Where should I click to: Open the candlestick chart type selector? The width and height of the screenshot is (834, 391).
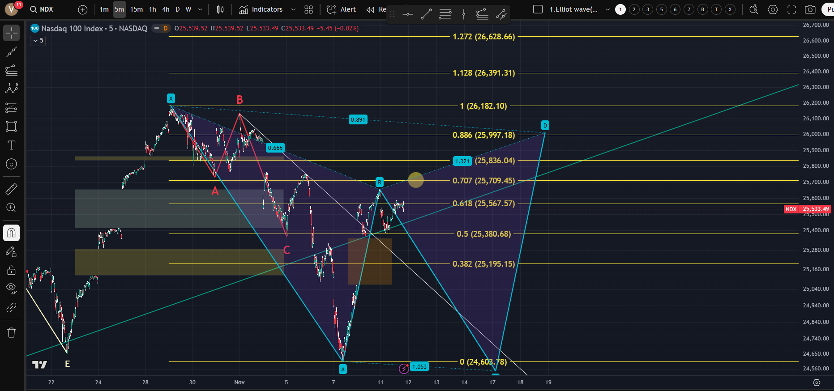pyautogui.click(x=220, y=9)
